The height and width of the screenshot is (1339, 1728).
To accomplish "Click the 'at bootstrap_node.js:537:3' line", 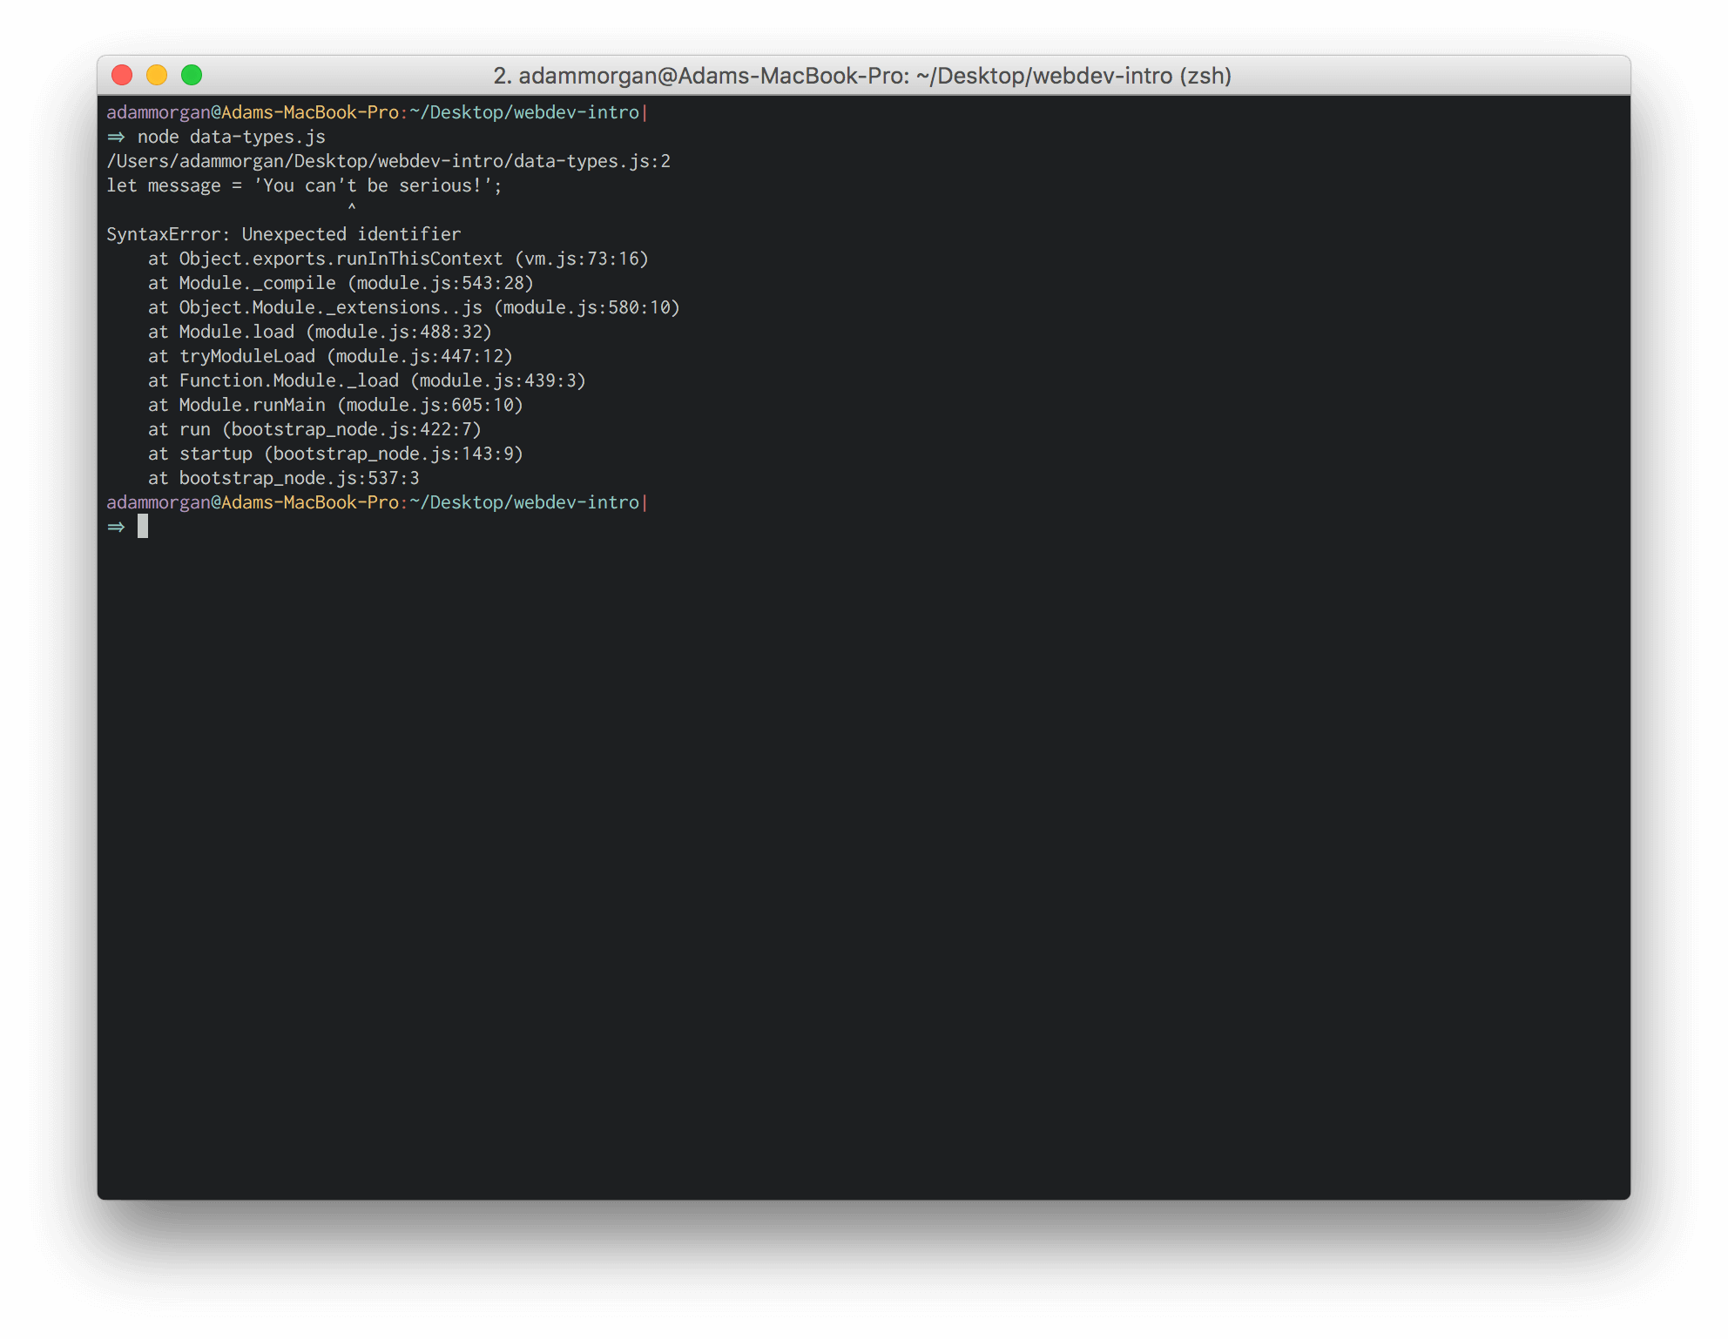I will [x=284, y=478].
